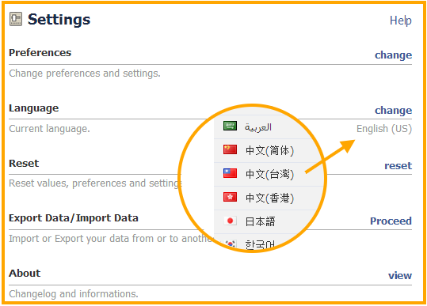Choose 中文(简体) language entry
This screenshot has width=427, height=306.
(x=269, y=150)
